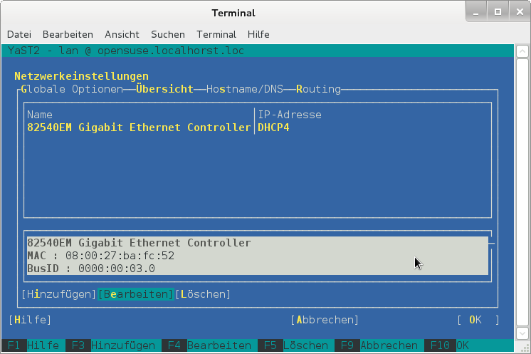Open the Suchen menu
Image resolution: width=531 pixels, height=354 pixels.
tap(167, 34)
